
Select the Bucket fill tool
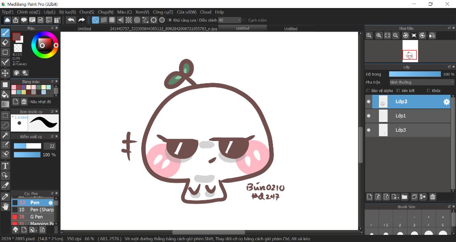[x=5, y=94]
